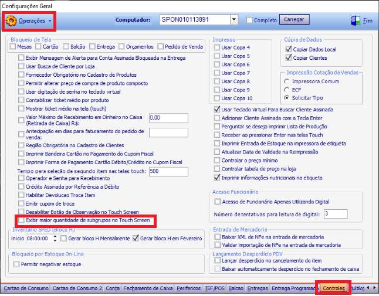
Task: Enable Exibir maior quantidade de subgrupos checkbox
Action: tap(21, 220)
